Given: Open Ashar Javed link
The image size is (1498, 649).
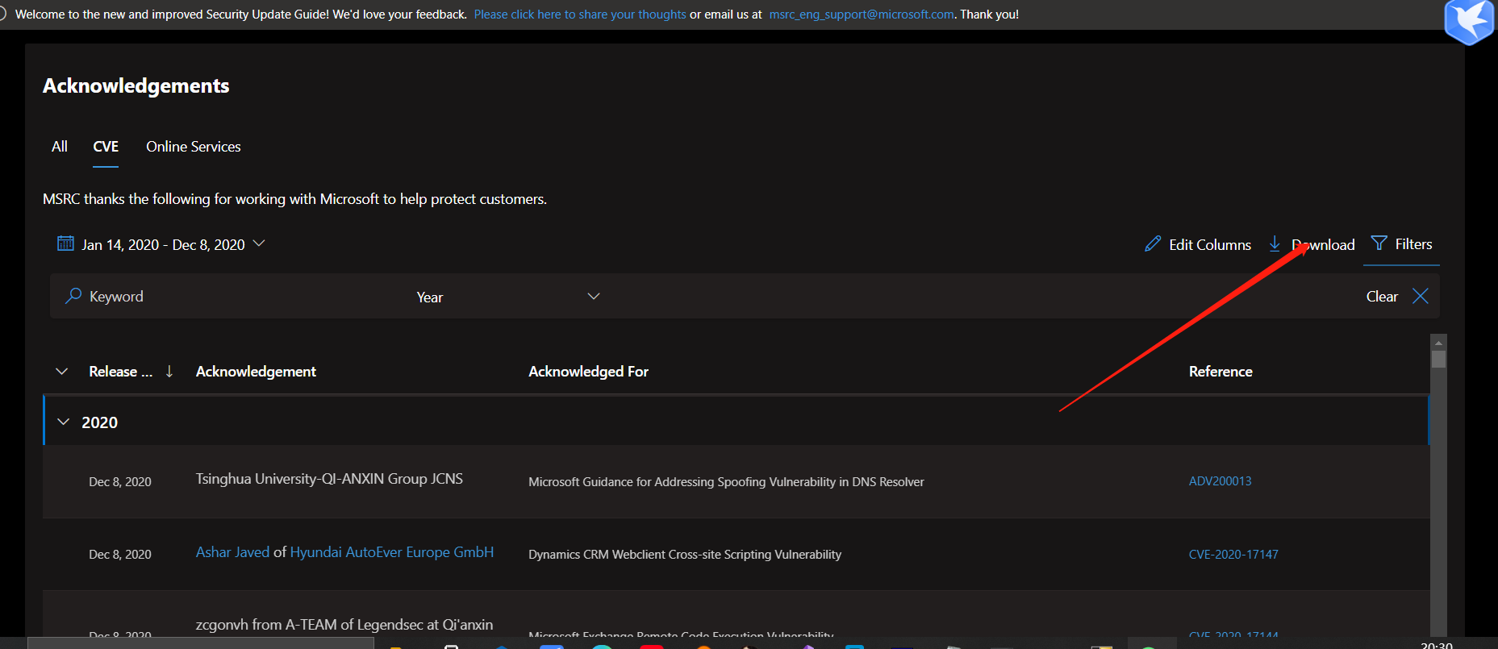Looking at the screenshot, I should [x=232, y=552].
